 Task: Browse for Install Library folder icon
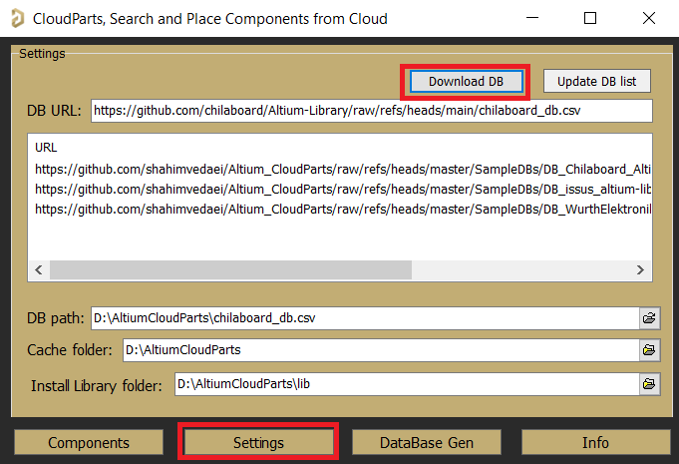point(649,384)
